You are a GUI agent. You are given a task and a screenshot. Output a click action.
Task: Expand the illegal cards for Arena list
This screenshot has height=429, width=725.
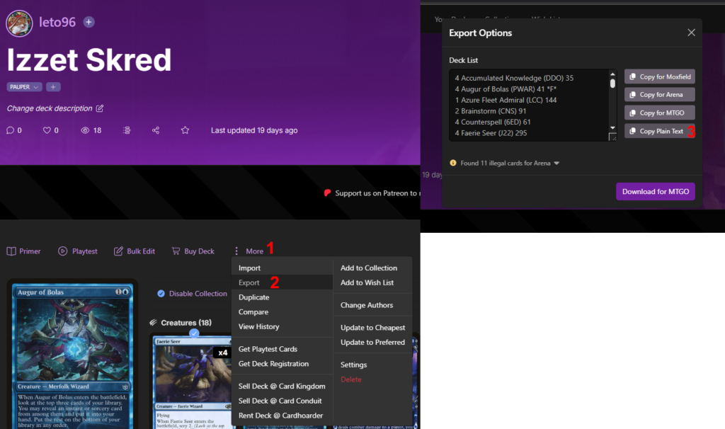tap(556, 164)
